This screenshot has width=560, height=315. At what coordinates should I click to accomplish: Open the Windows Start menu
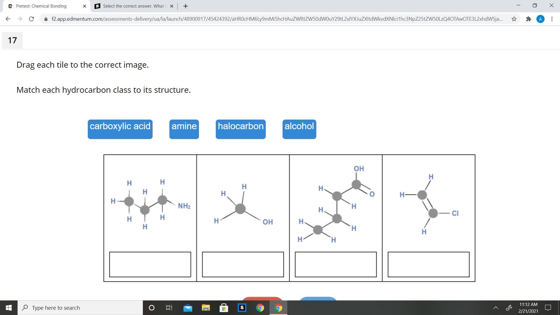pos(8,308)
